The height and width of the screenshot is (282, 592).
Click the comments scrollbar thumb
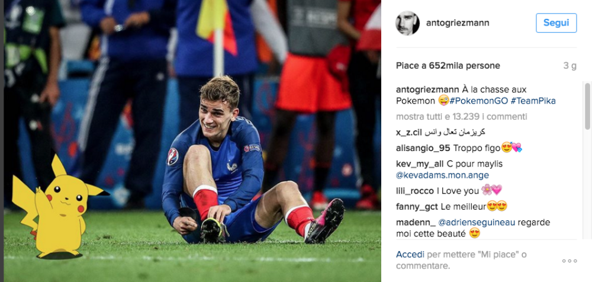click(x=587, y=107)
